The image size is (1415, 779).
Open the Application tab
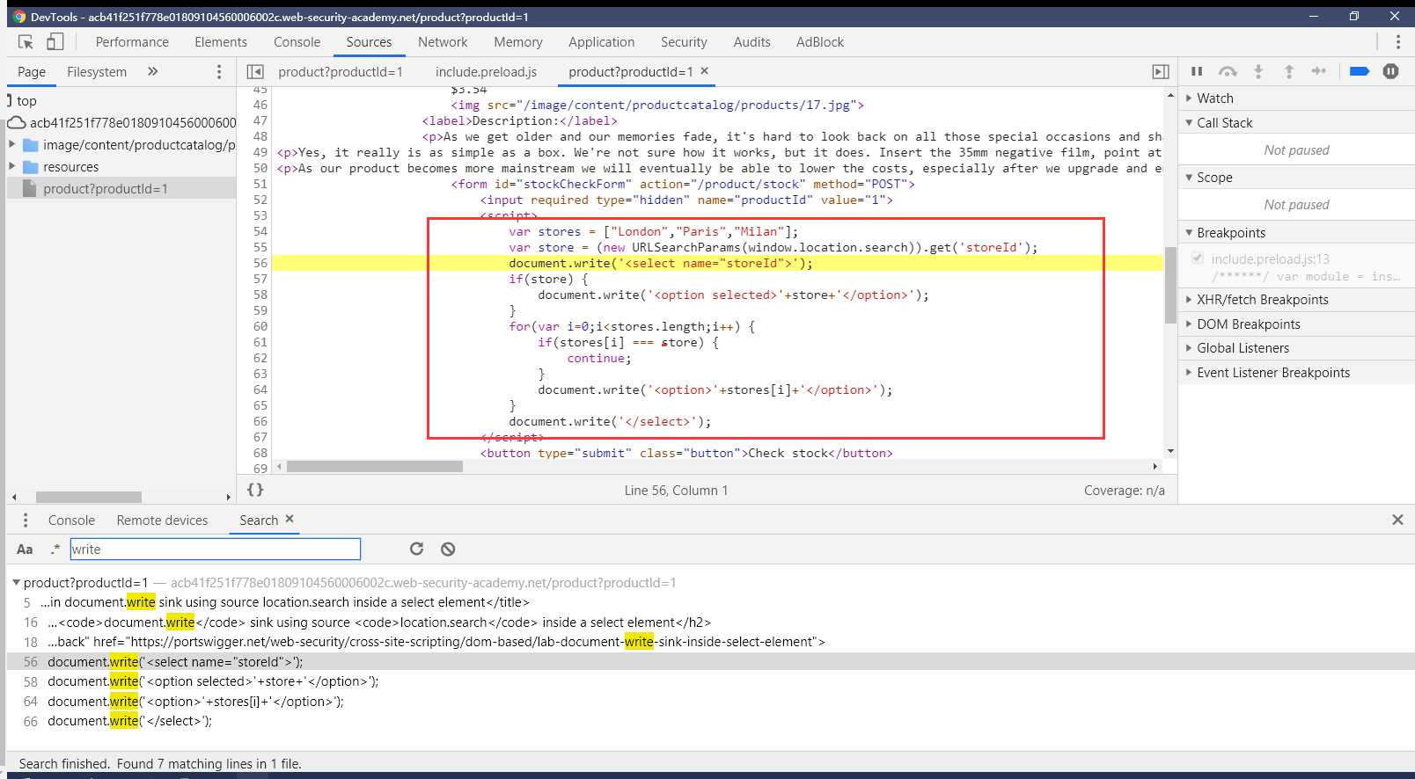coord(601,41)
